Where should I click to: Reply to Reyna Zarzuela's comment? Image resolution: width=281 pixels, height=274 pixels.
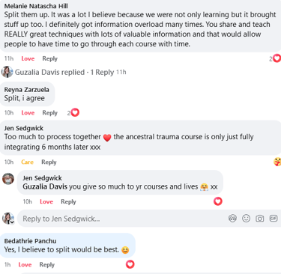[x=49, y=113]
